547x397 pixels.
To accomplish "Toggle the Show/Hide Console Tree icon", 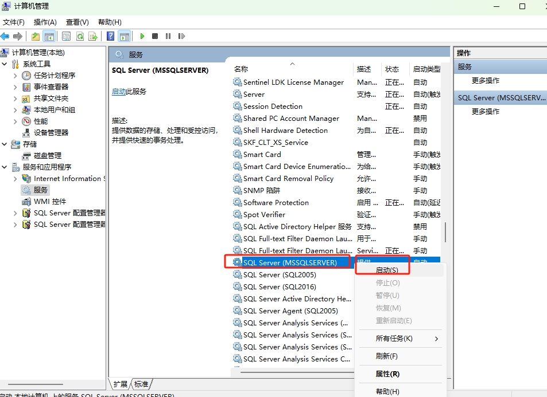I will tap(49, 36).
